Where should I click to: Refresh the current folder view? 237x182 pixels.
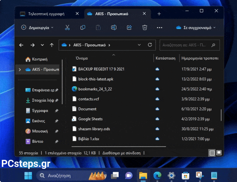pos(150,45)
